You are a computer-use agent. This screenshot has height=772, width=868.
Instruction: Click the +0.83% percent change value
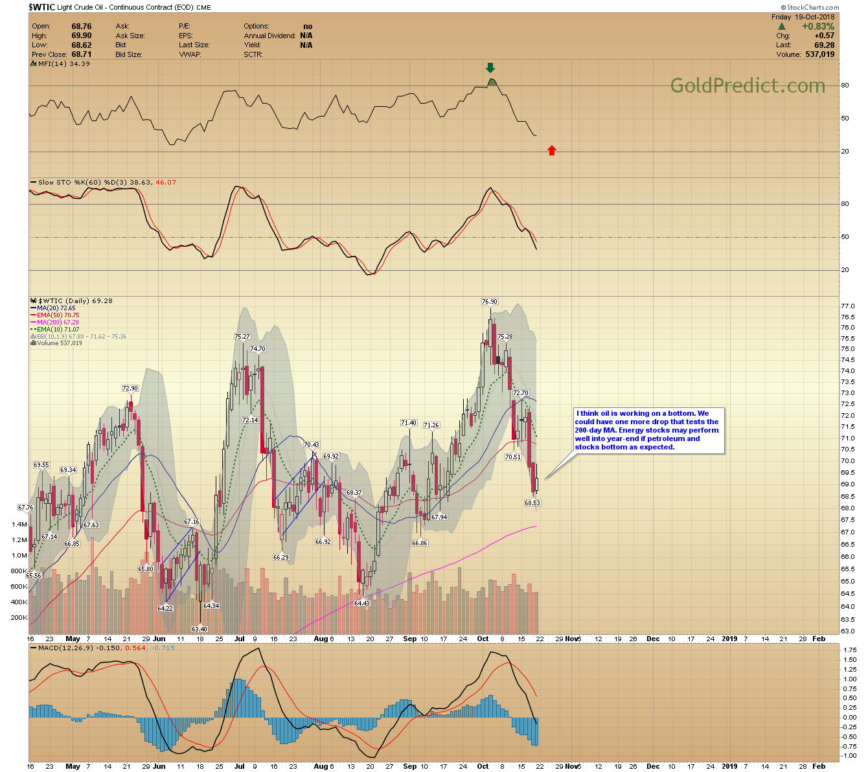(818, 27)
